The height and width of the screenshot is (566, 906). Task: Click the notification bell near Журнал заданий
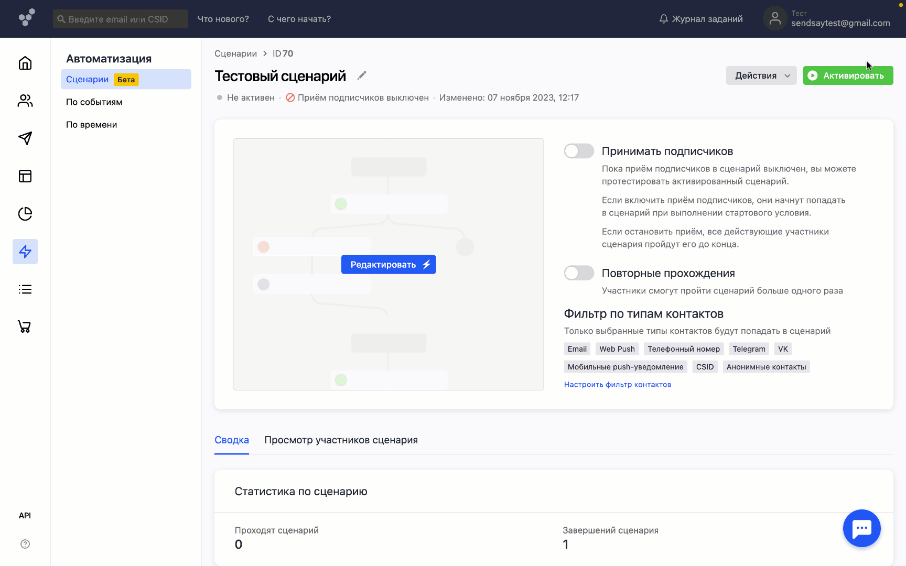point(663,18)
